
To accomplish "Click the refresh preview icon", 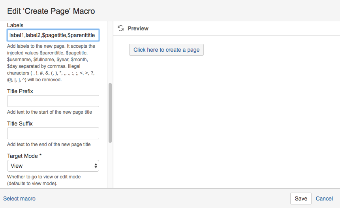I will coord(120,28).
